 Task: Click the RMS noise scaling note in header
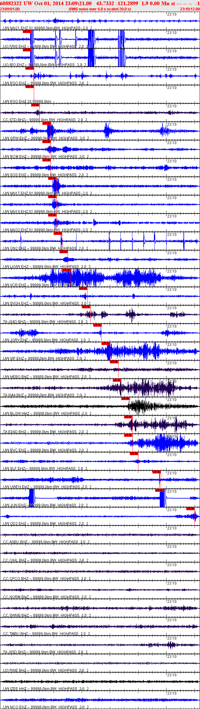(100, 9)
